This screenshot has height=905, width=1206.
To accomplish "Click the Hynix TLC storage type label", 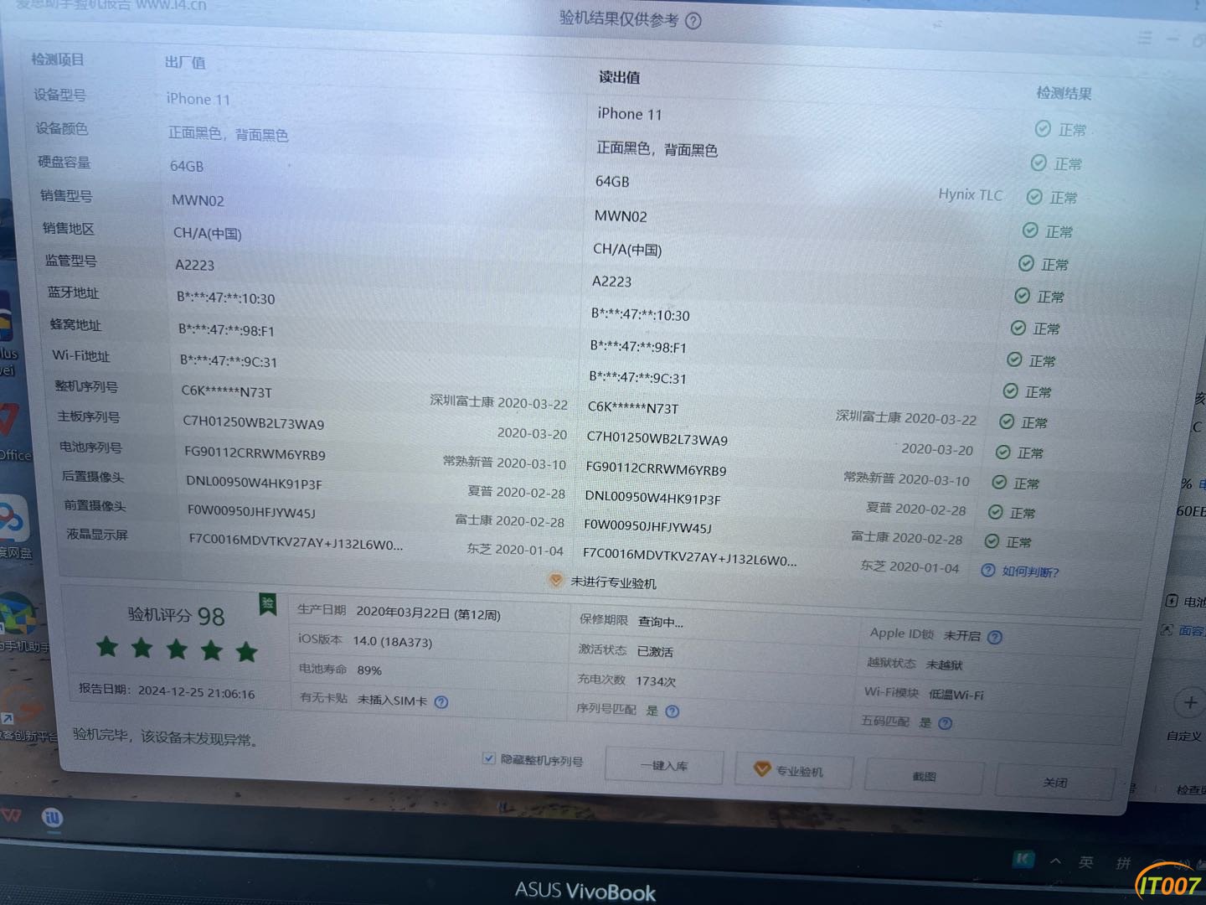I will (970, 194).
